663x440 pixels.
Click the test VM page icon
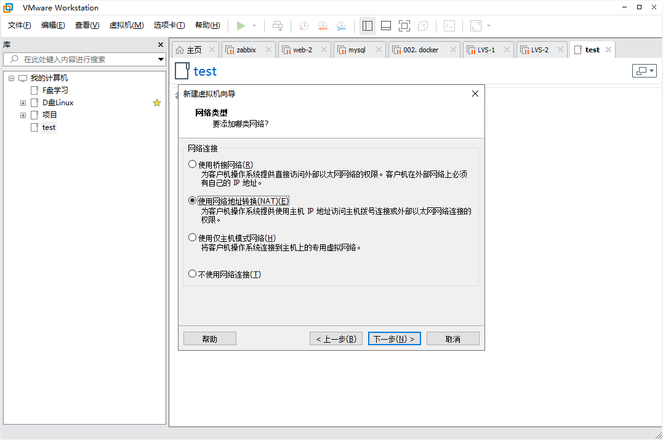coord(182,71)
